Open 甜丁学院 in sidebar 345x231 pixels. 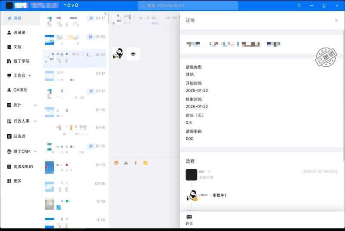pos(21,61)
